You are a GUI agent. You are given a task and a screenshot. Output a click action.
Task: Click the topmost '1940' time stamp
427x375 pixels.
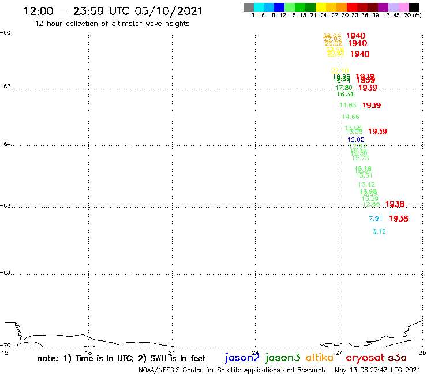pos(356,36)
